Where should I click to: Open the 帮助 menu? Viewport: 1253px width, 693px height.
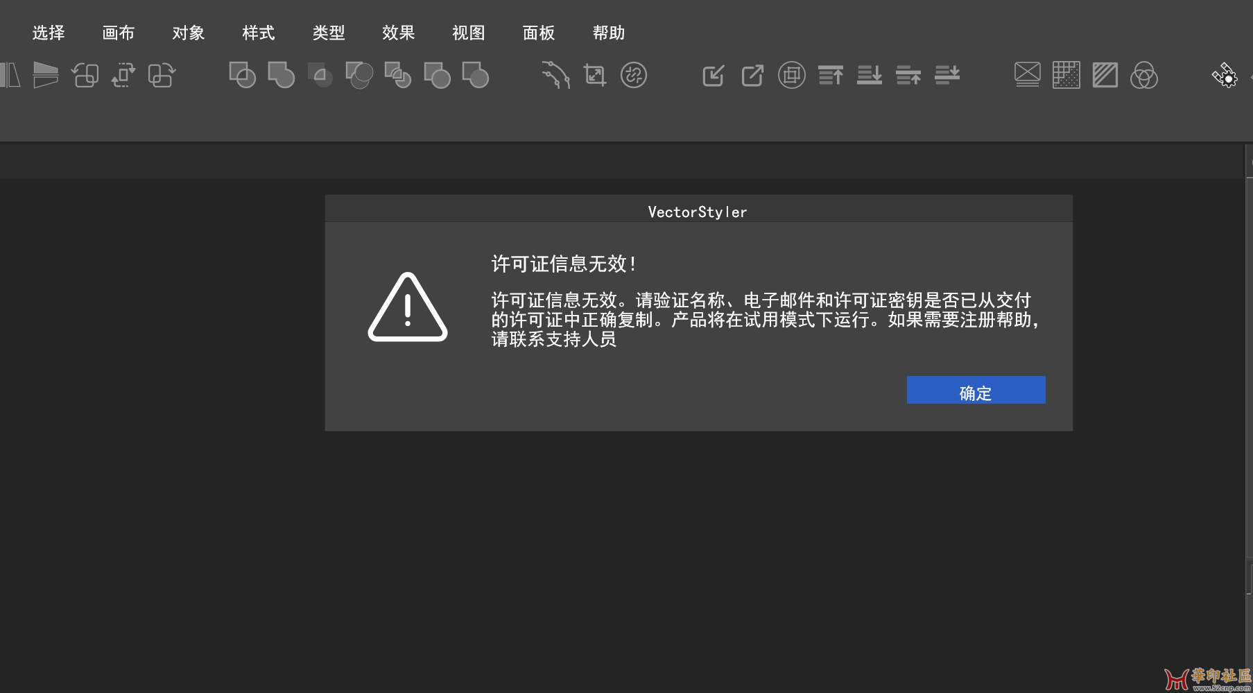[609, 33]
